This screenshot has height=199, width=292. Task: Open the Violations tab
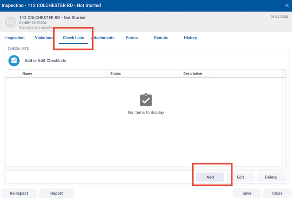point(44,38)
